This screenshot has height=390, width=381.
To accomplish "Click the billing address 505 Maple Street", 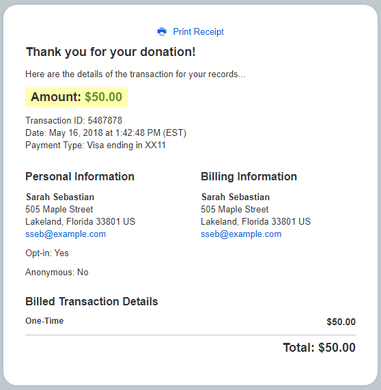I will 235,210.
